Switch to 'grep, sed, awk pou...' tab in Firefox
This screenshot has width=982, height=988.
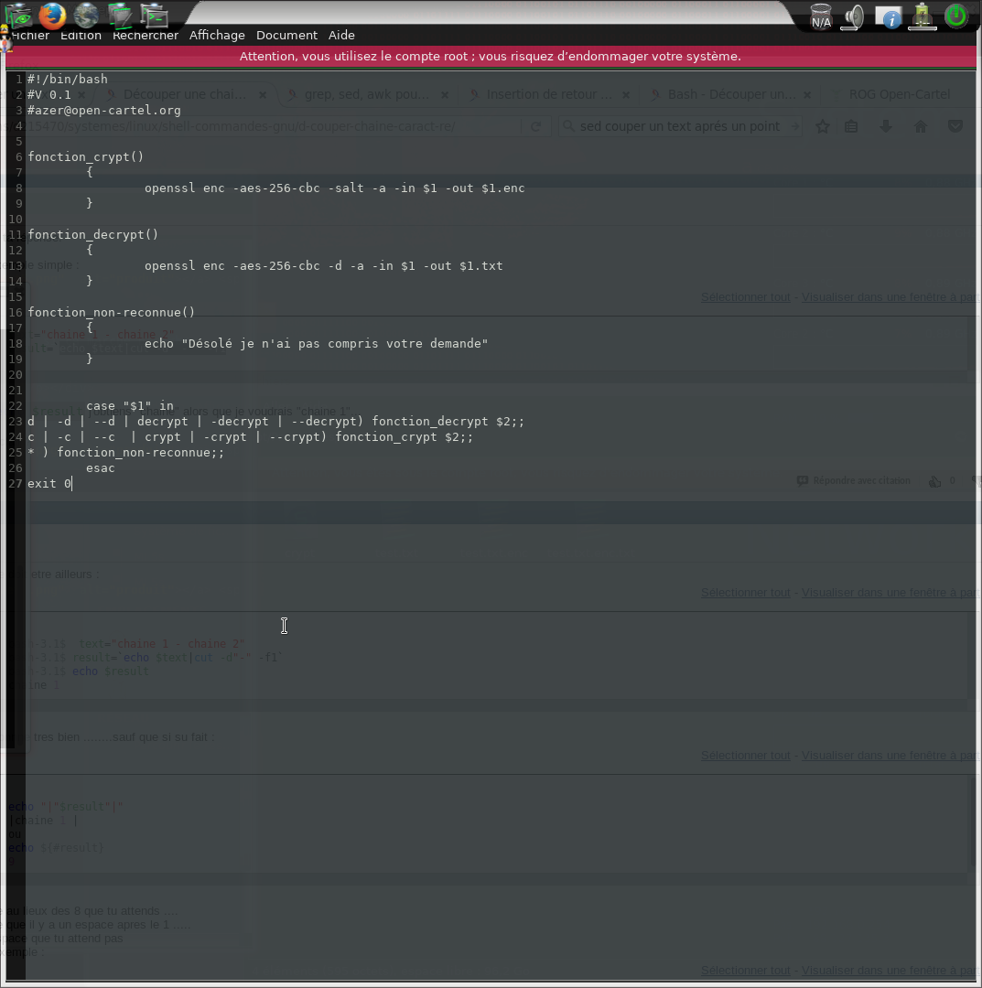(365, 94)
